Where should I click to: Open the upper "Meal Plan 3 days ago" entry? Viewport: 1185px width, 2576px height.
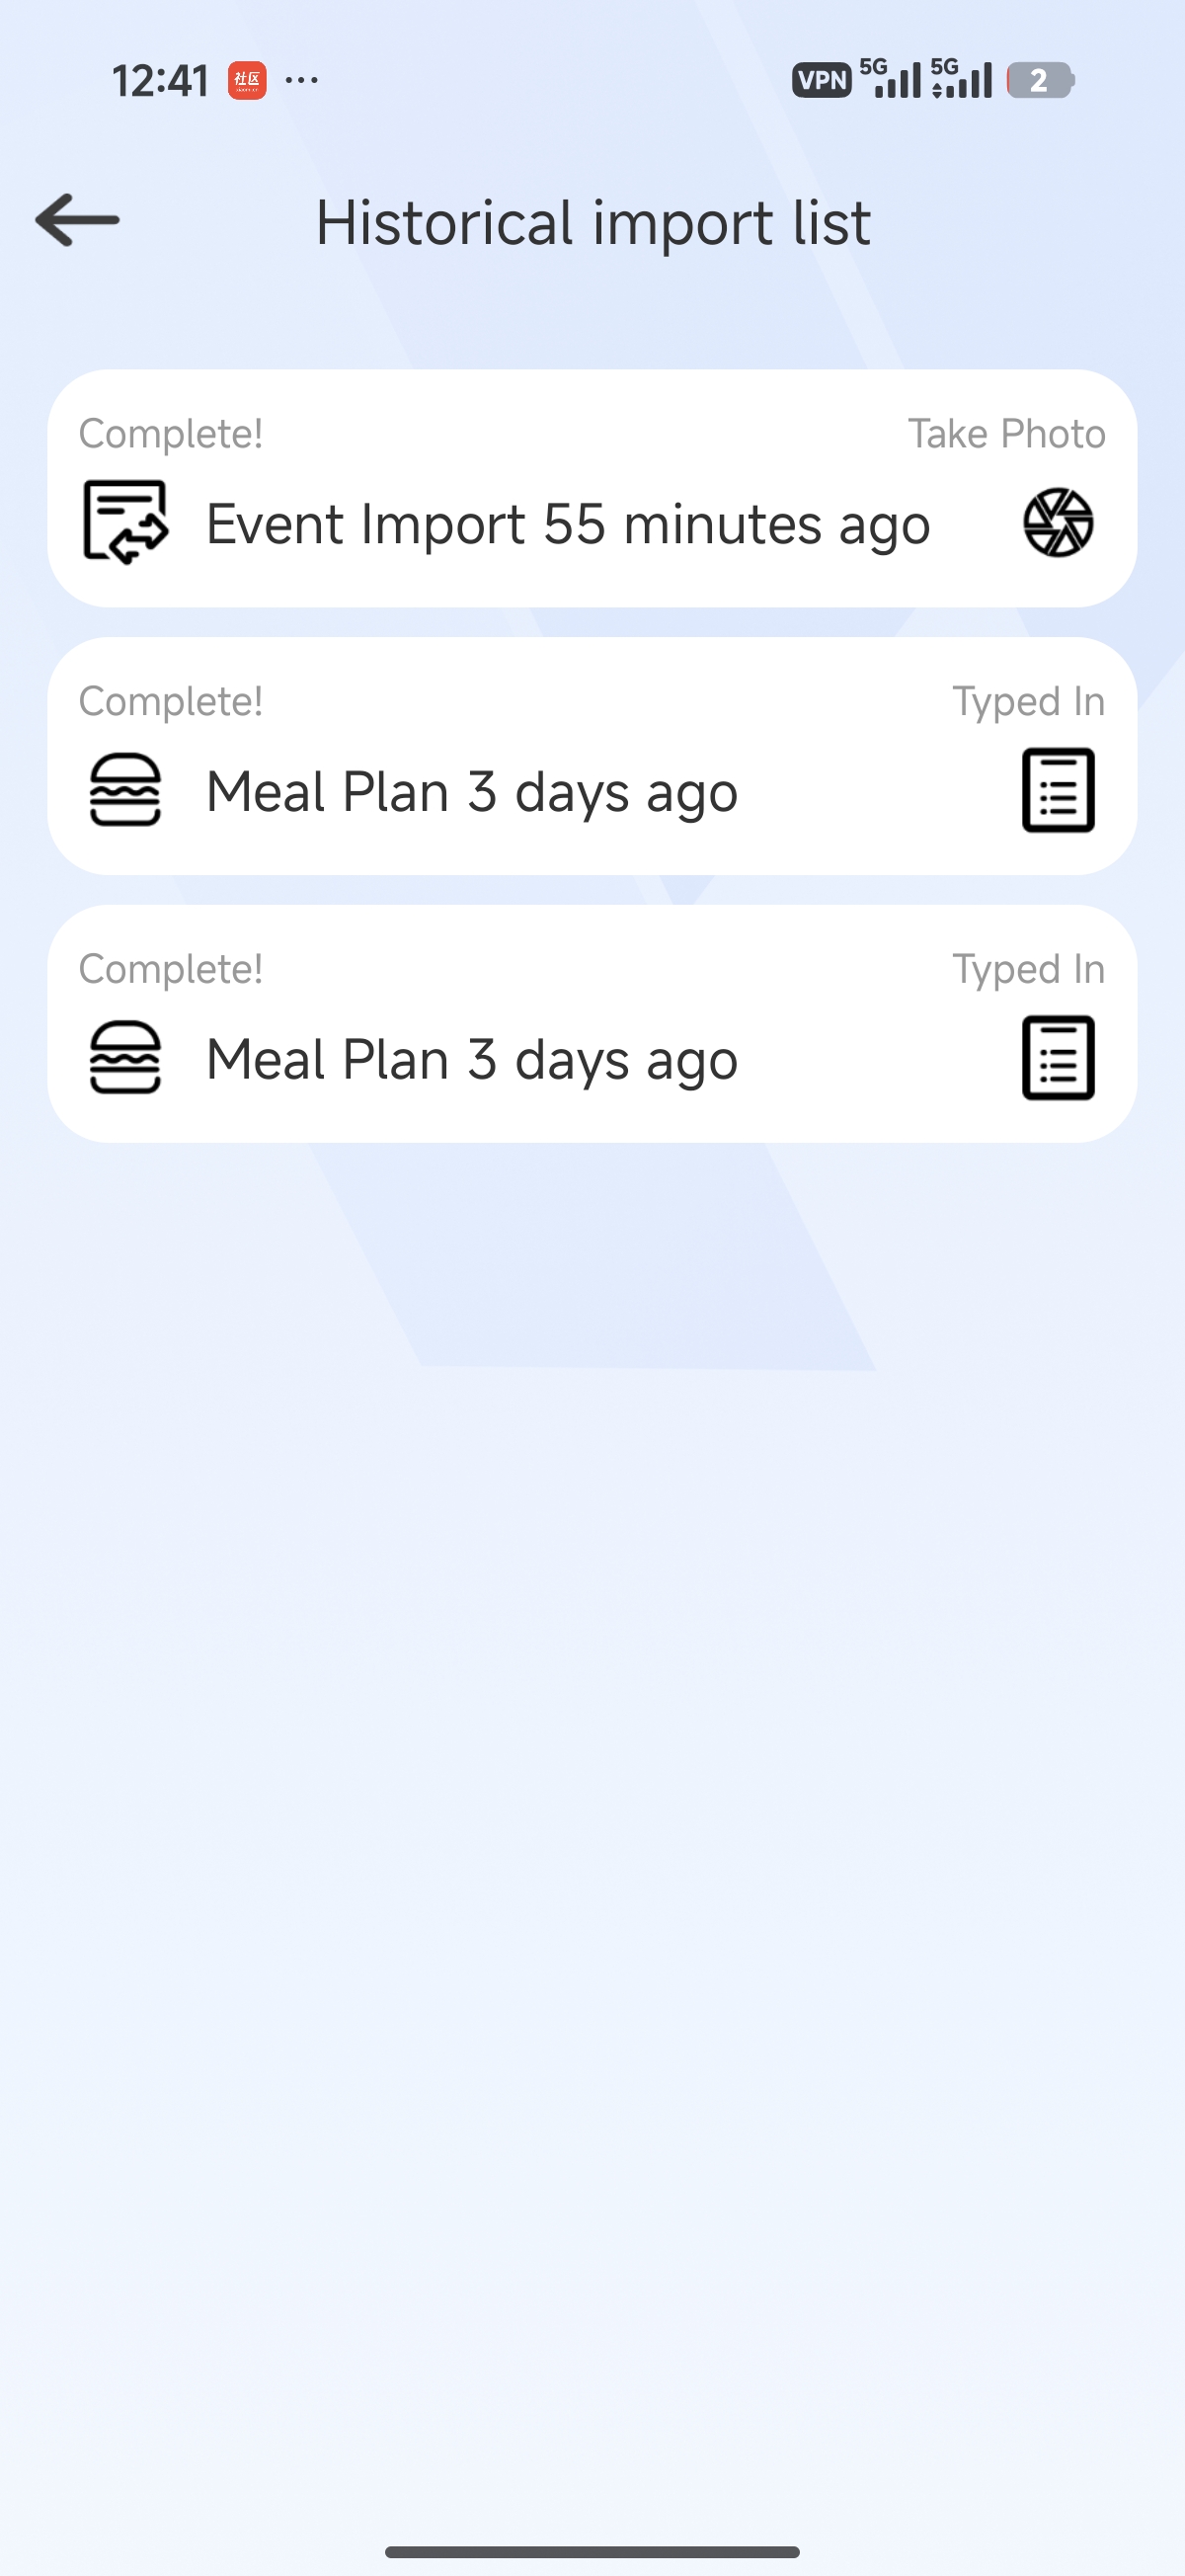[472, 792]
